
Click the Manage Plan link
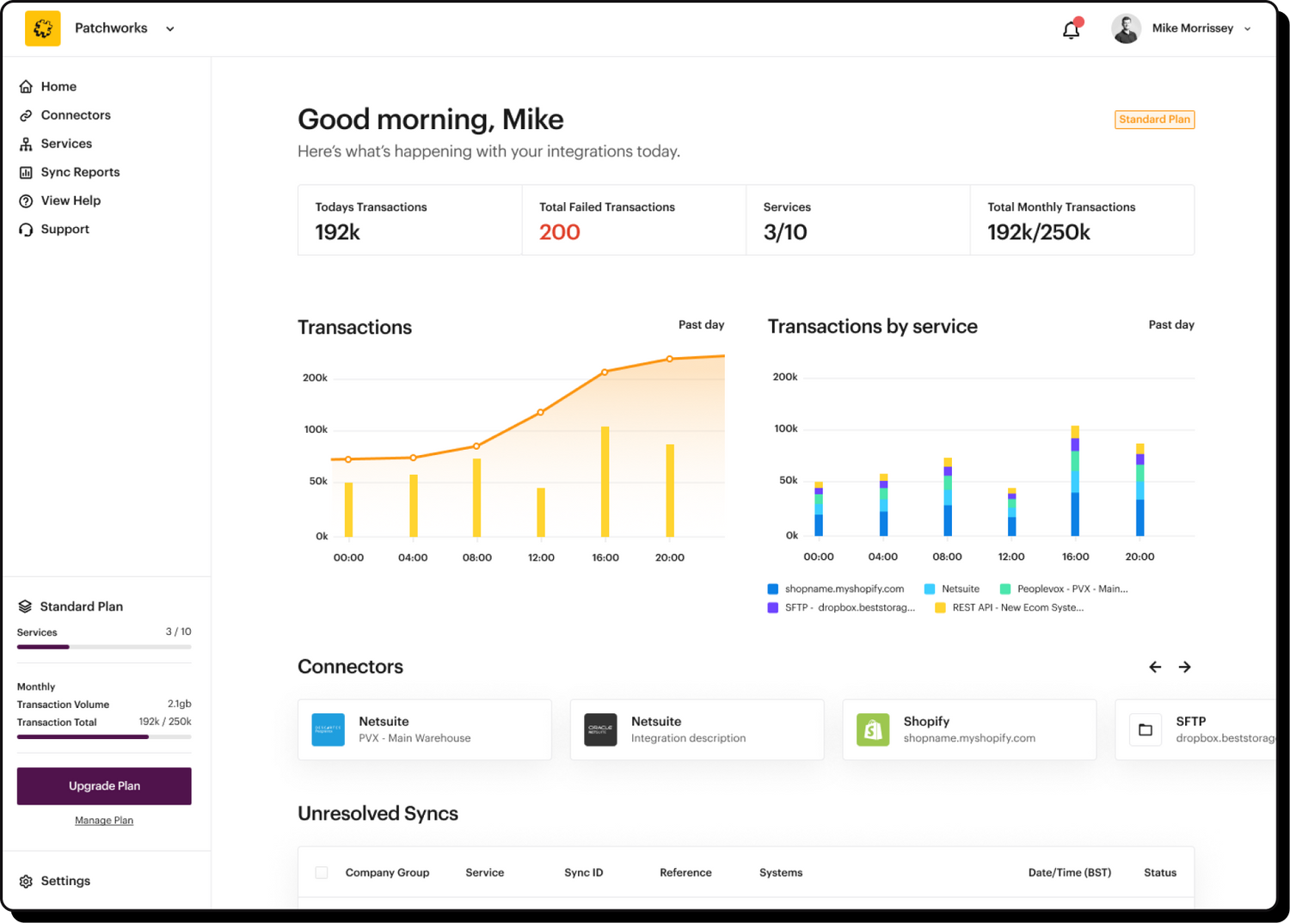[x=103, y=820]
